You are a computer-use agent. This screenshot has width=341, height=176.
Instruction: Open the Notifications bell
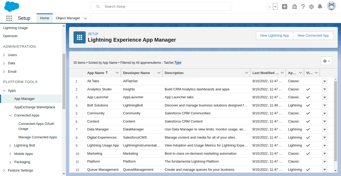320,7
